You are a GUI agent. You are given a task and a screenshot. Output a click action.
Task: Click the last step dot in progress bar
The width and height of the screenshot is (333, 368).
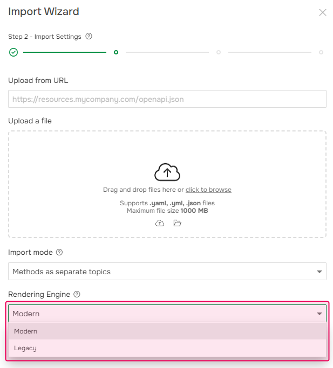(321, 52)
